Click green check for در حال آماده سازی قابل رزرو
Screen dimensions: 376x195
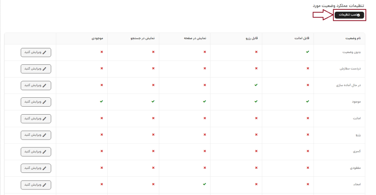pyautogui.click(x=256, y=85)
